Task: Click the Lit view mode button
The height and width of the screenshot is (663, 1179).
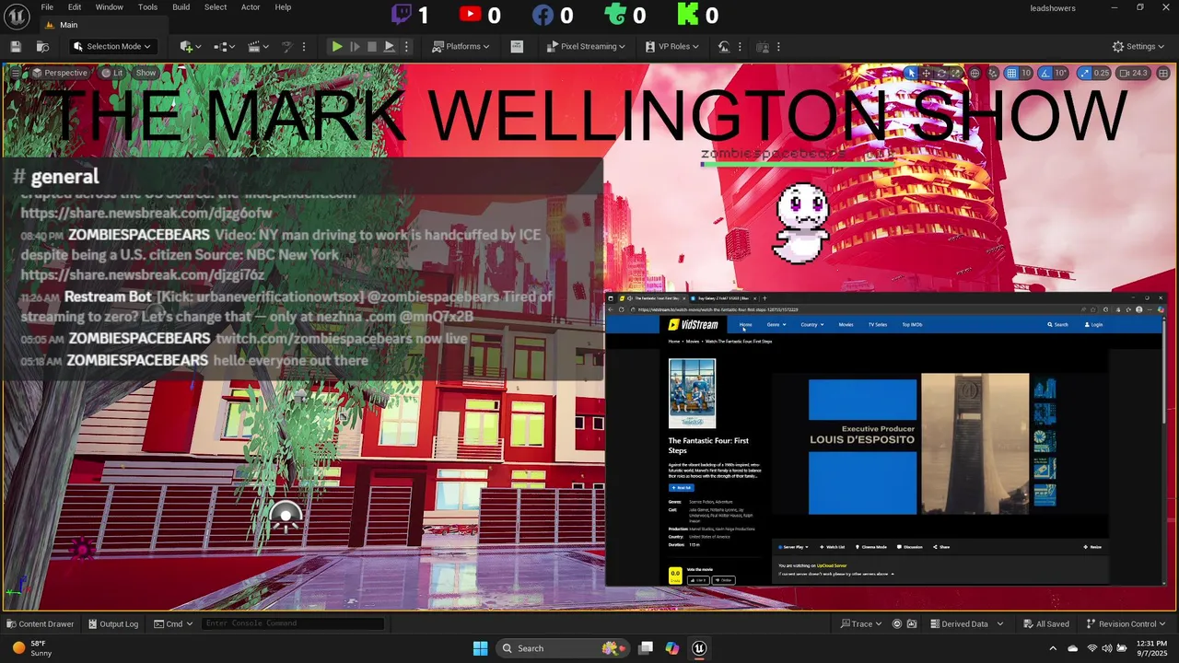Action: [x=112, y=73]
